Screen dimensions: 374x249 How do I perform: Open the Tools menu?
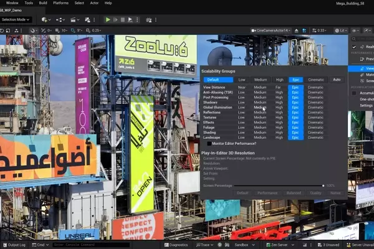pyautogui.click(x=29, y=3)
